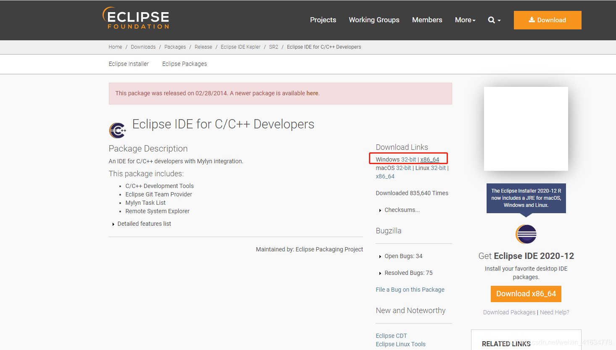Click the white advertisement placeholder box
The image size is (616, 350).
(526, 129)
